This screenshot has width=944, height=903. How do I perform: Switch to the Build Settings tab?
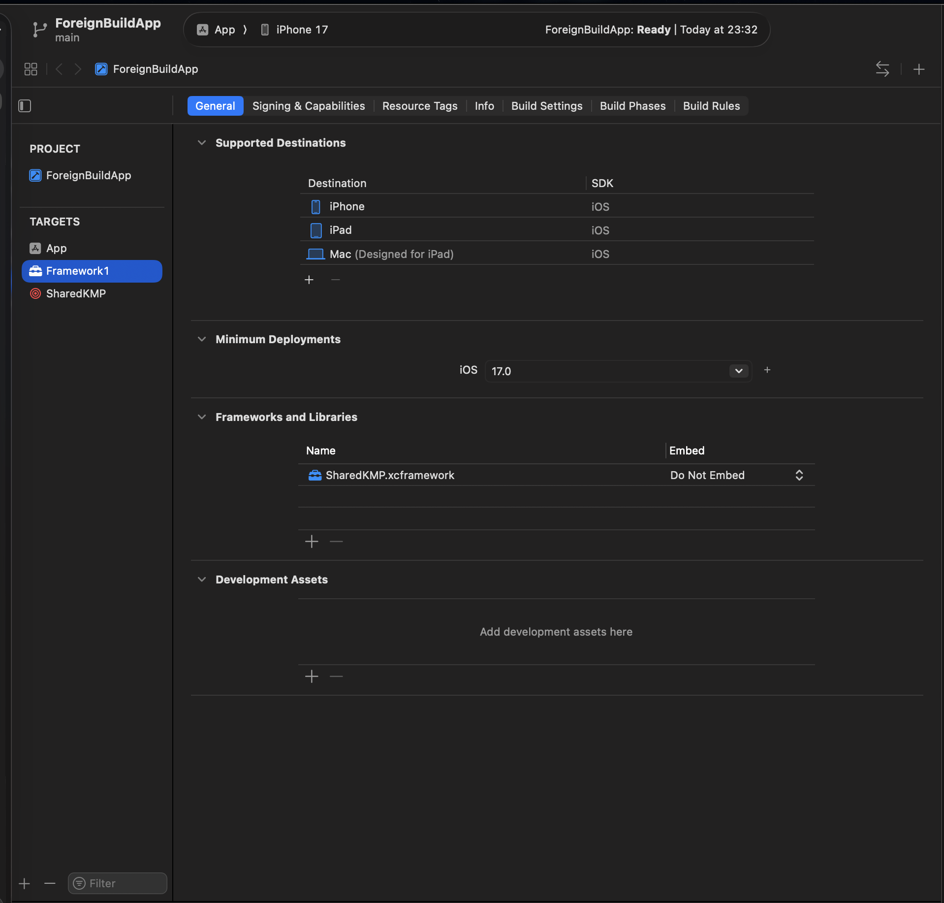pos(546,106)
